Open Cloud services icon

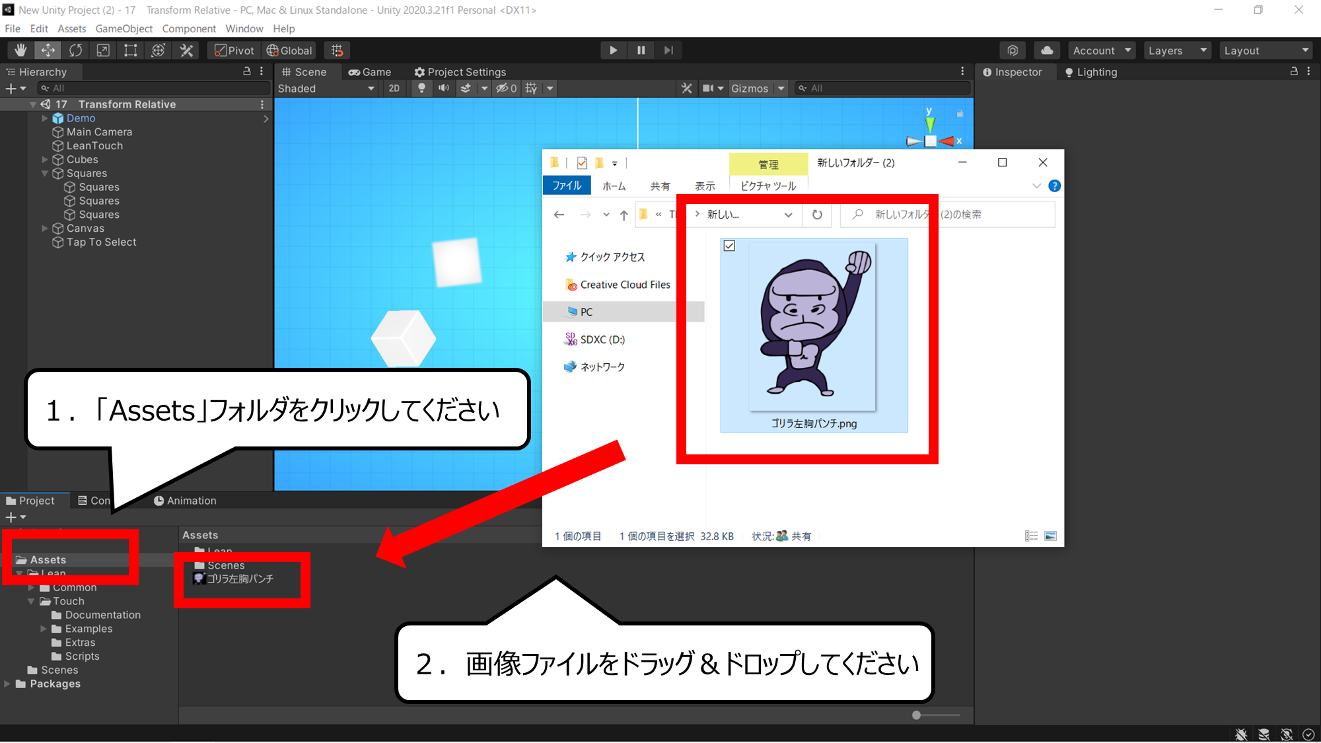[x=1047, y=50]
